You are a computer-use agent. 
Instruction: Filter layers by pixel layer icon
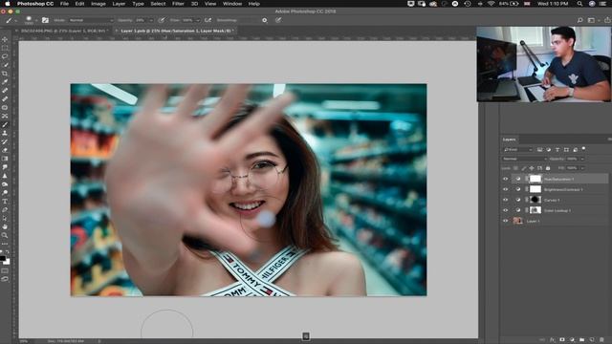tap(539, 149)
